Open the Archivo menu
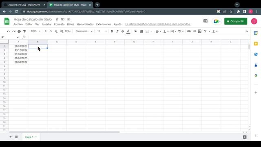The width and height of the screenshot is (261, 147). point(18,24)
